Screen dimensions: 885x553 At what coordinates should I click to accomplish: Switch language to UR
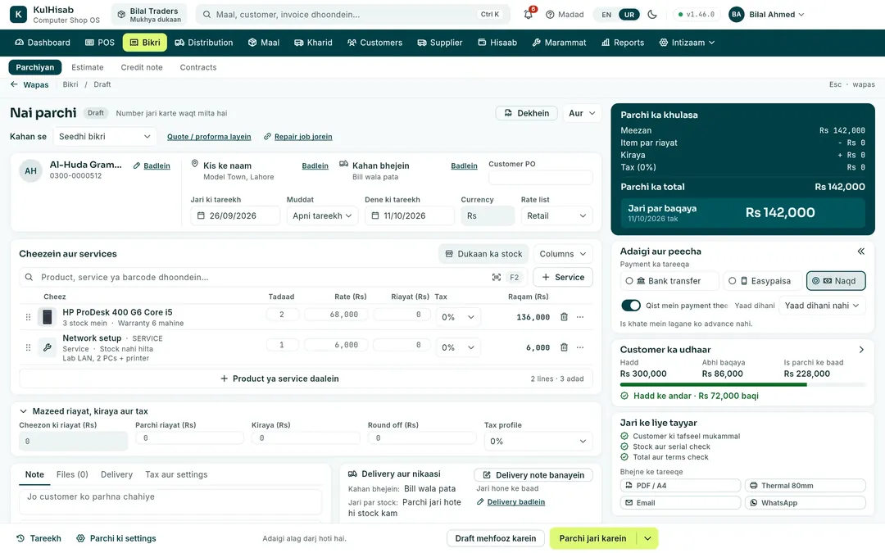(x=629, y=15)
